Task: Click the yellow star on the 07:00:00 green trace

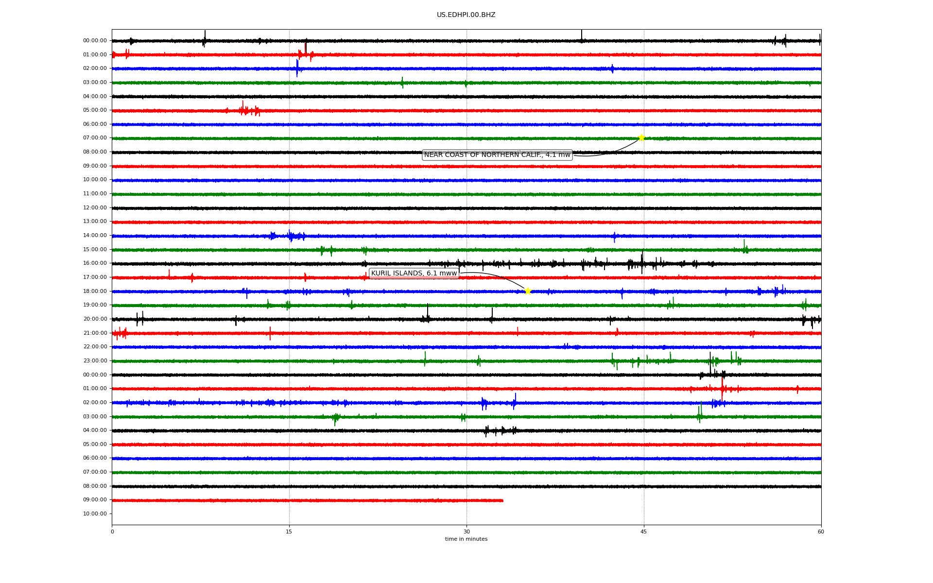Action: [641, 137]
